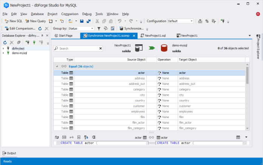
Task: Refresh the Database Explorer tree
Action: tap(5, 43)
